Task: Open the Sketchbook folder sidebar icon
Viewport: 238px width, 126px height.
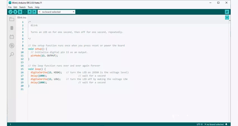Action: [x=12, y=19]
